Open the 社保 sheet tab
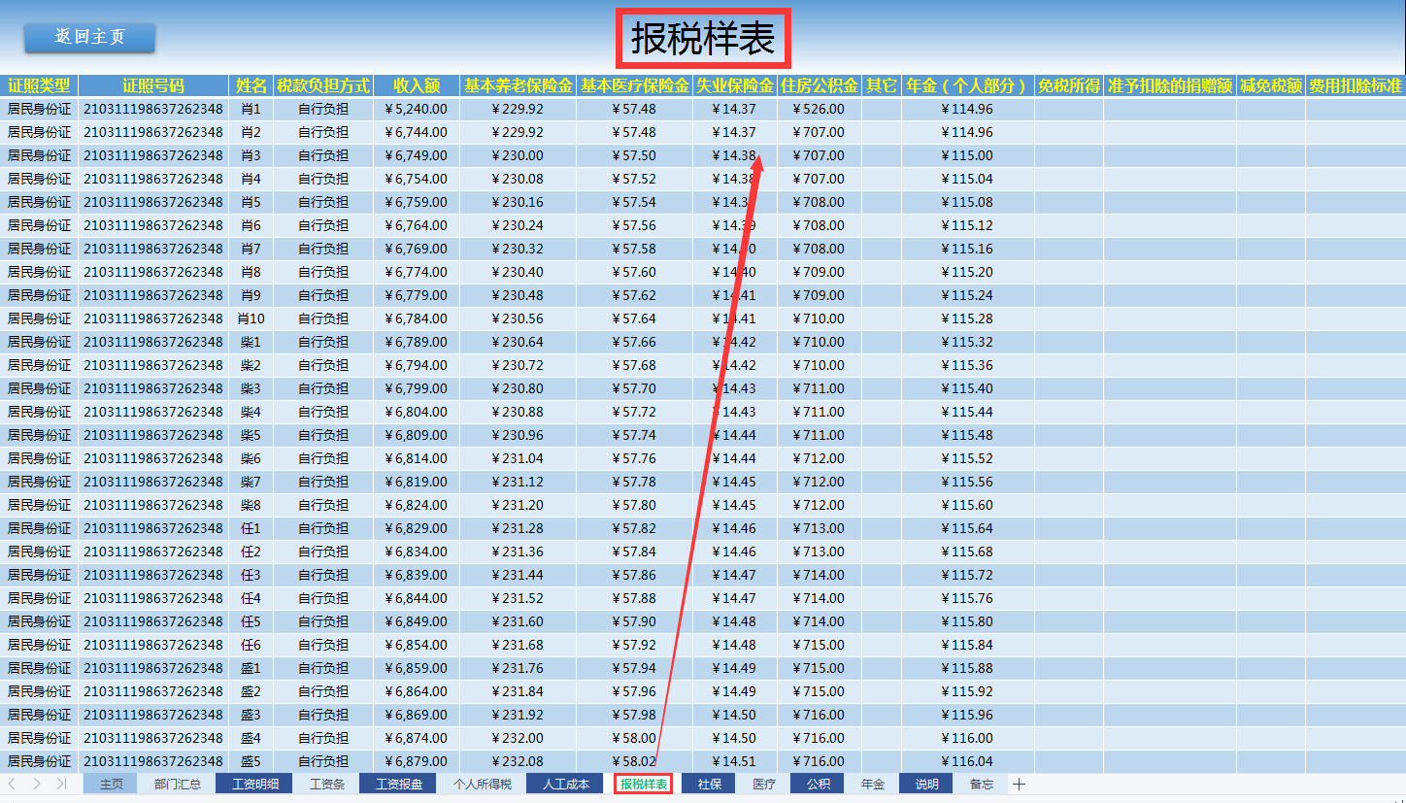This screenshot has height=803, width=1406. 709,784
